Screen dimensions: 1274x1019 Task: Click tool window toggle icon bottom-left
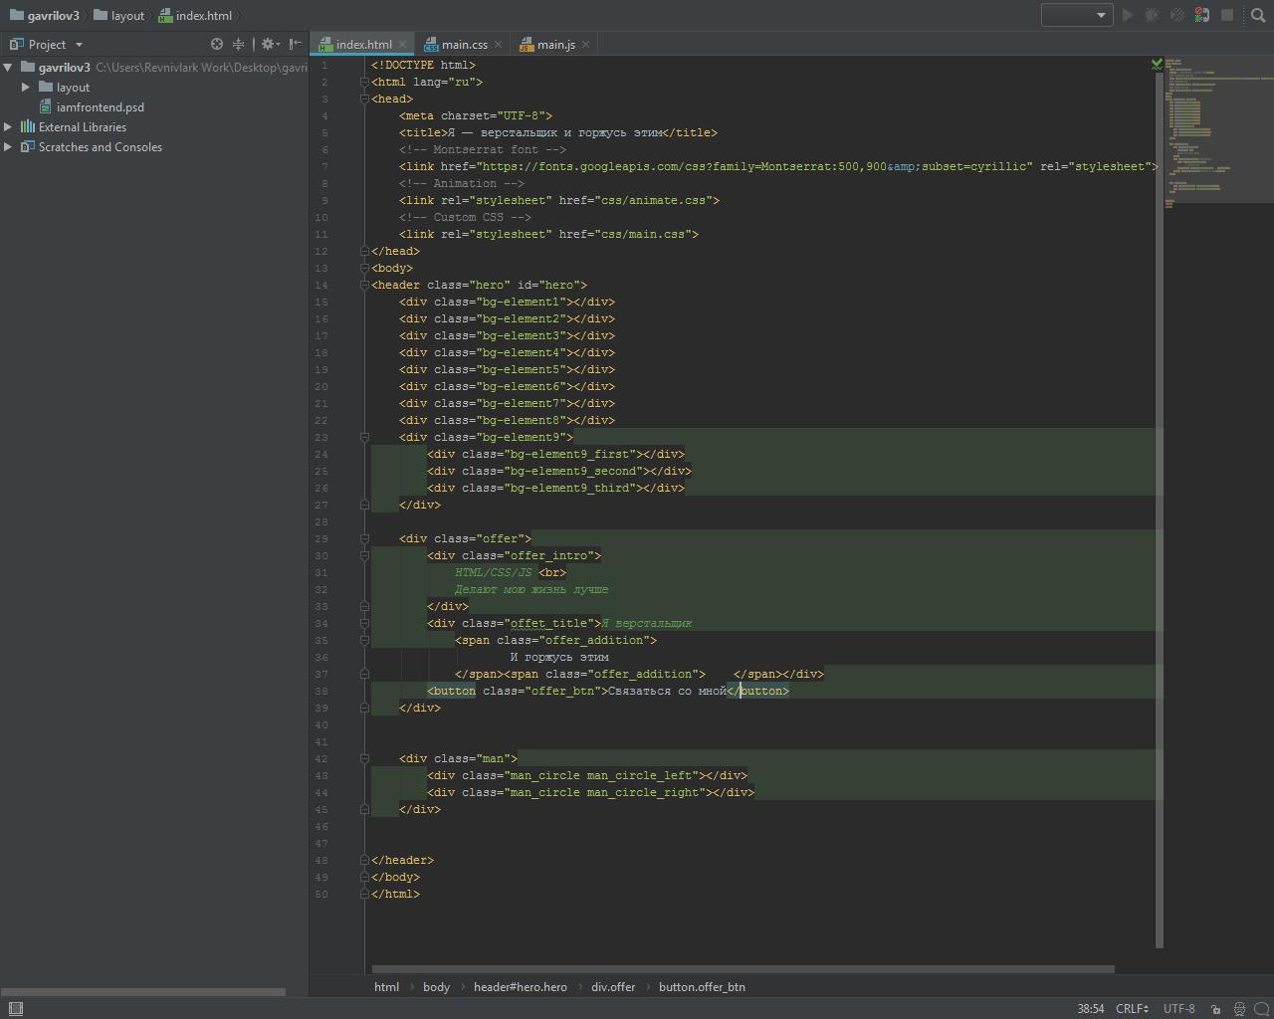(15, 1008)
